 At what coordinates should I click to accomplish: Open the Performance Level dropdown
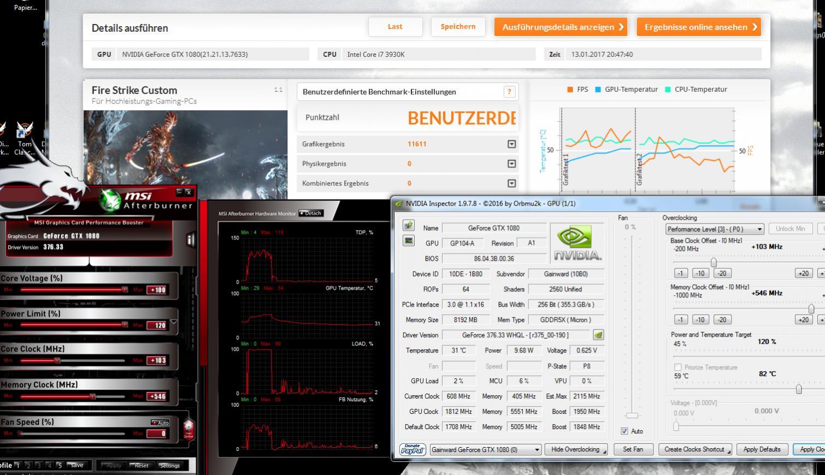(715, 229)
